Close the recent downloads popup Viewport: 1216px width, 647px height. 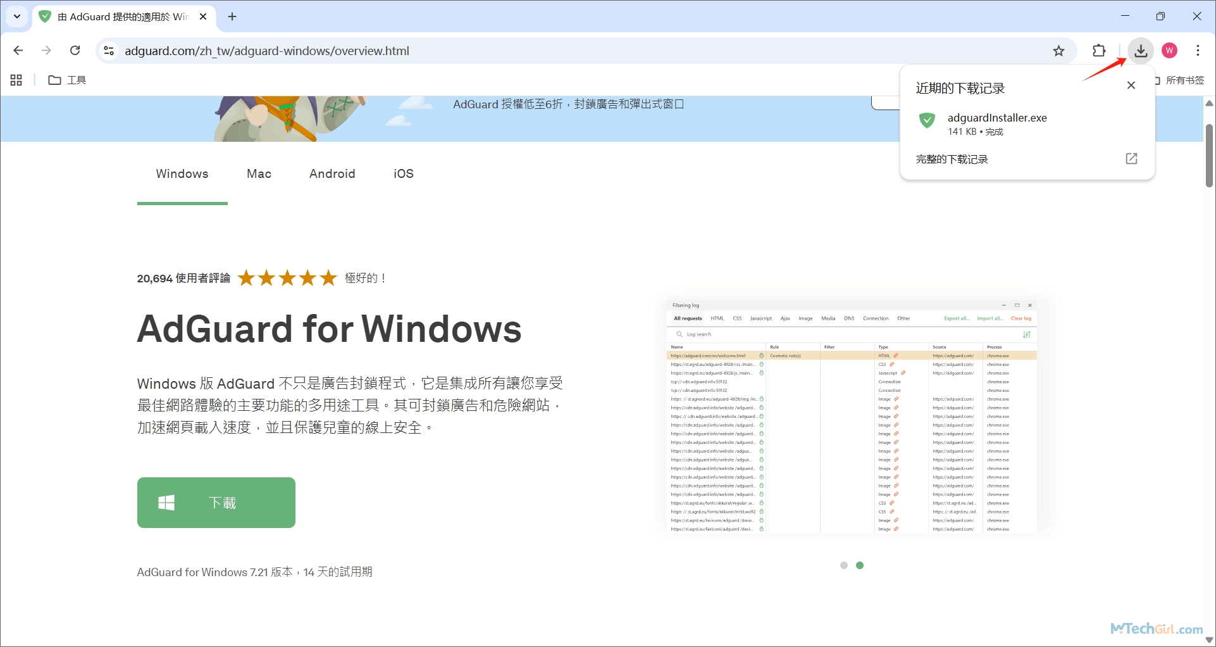pyautogui.click(x=1131, y=85)
